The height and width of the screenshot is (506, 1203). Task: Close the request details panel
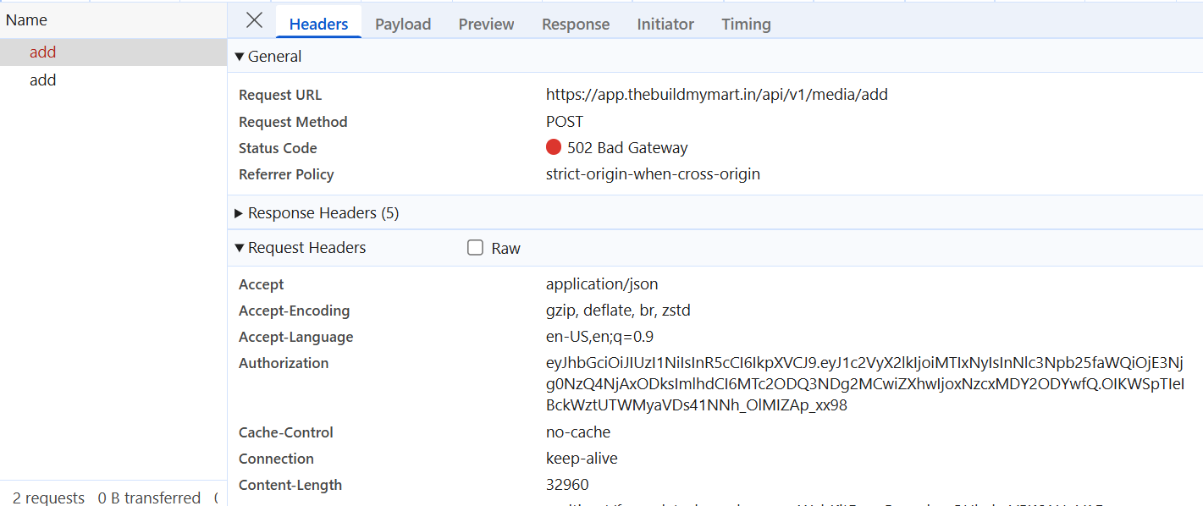254,21
